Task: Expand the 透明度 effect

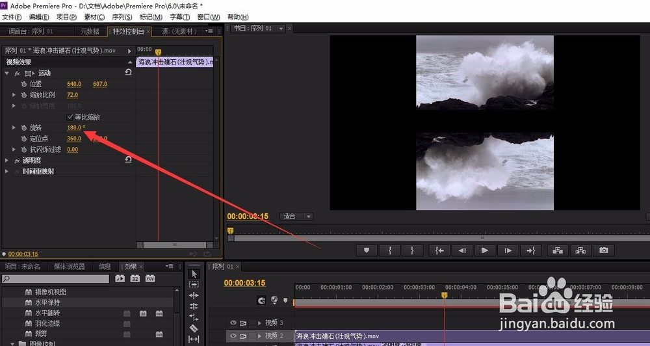Action: tap(6, 160)
